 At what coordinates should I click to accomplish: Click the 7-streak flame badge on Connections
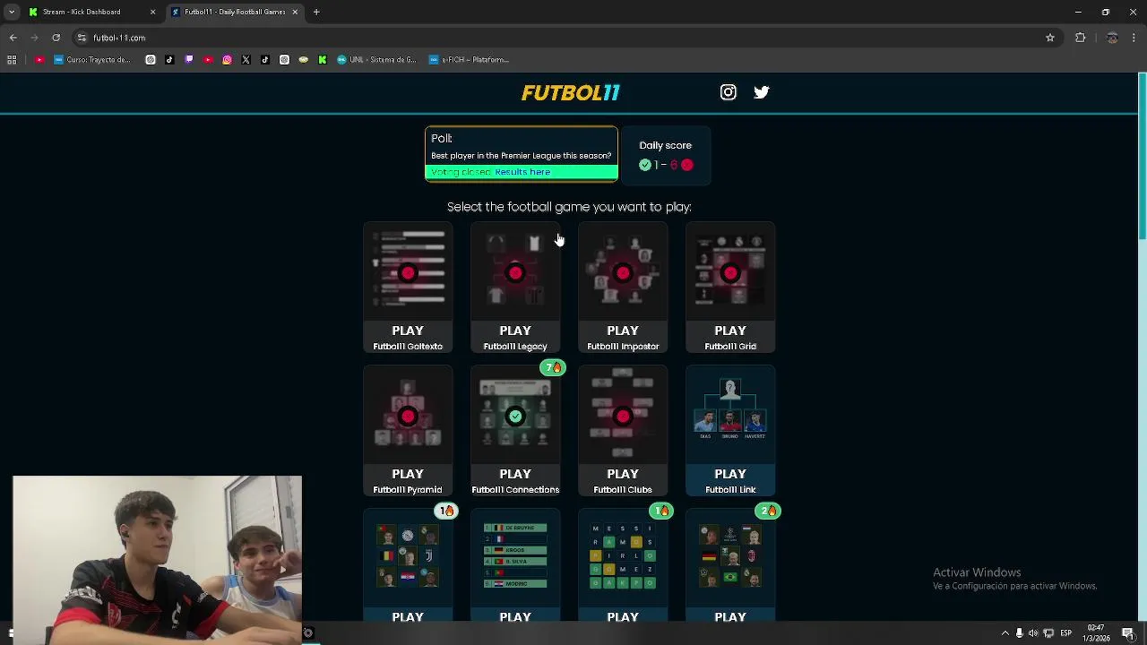pos(553,367)
